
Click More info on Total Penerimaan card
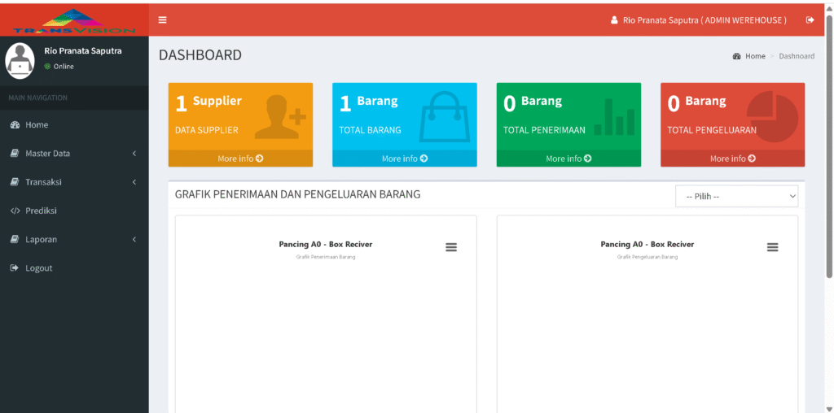[568, 159]
